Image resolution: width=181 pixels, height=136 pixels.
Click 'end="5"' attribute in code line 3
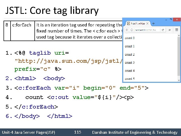pyautogui.click(x=132, y=88)
